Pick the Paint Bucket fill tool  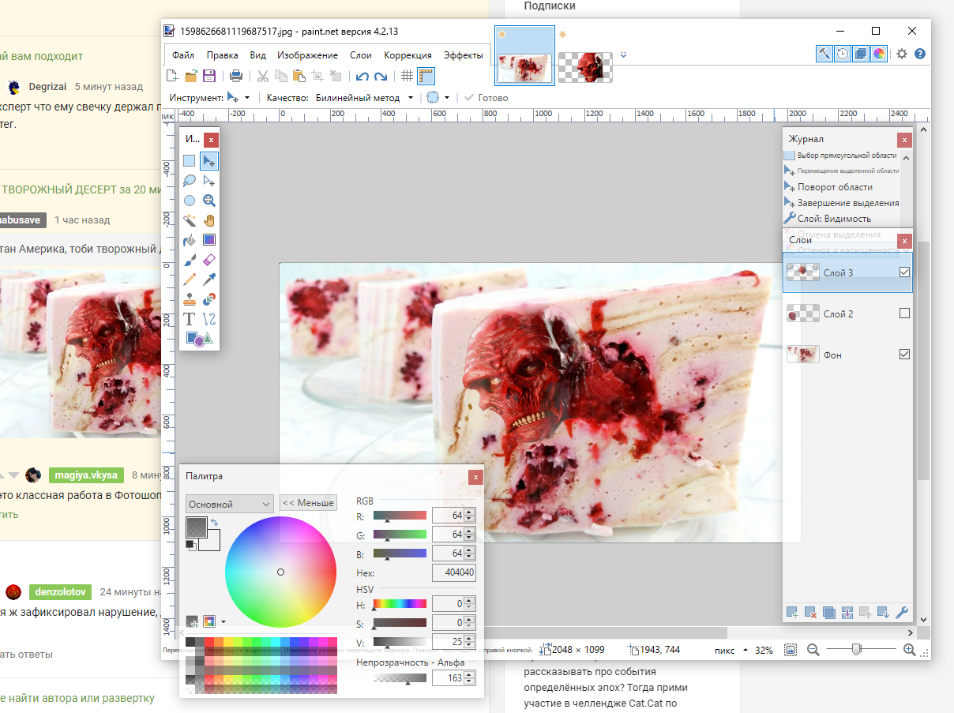tap(190, 240)
